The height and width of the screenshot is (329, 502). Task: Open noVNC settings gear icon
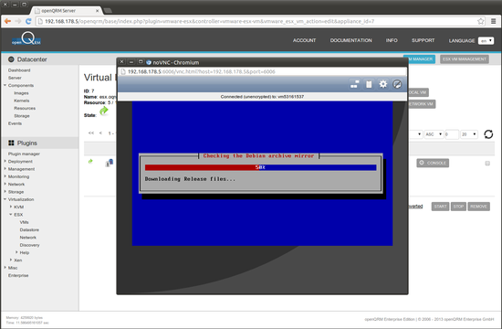pyautogui.click(x=383, y=84)
